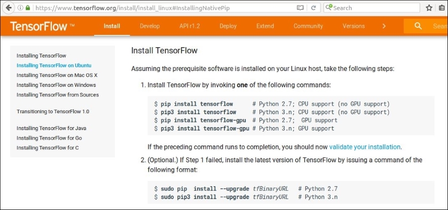Click the TensorFlow logo

click(x=42, y=26)
